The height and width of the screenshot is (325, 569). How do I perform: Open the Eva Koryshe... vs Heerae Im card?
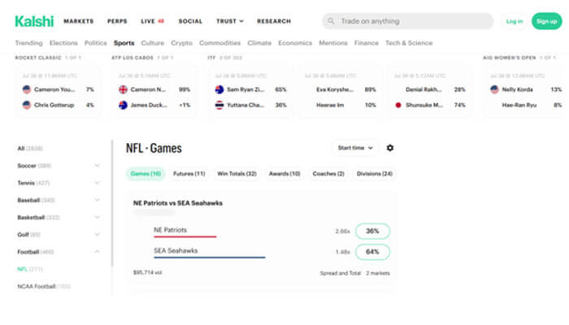pos(340,92)
